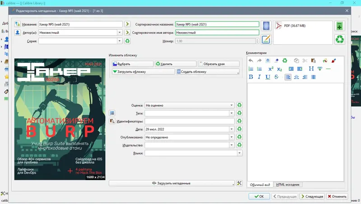Insert an ordered list in comments
This screenshot has height=204, width=361.
click(251, 69)
